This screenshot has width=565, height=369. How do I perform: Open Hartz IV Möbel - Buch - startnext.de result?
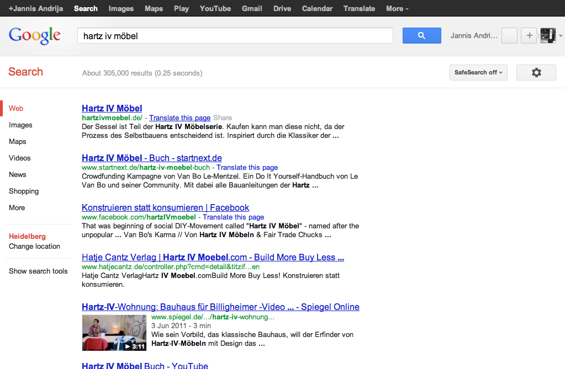[152, 158]
